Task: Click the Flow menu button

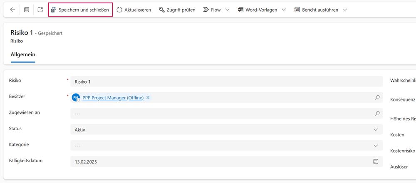Action: click(x=212, y=10)
